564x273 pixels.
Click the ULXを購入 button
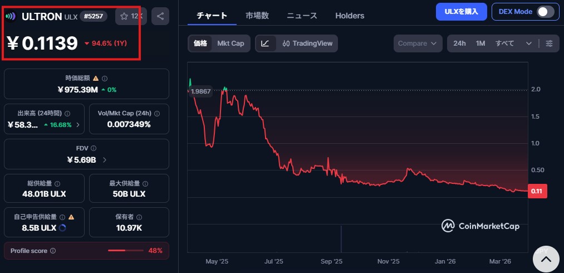tap(461, 12)
